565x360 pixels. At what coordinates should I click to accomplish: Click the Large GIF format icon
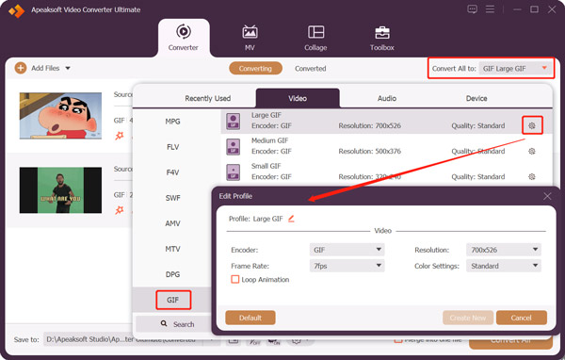234,122
